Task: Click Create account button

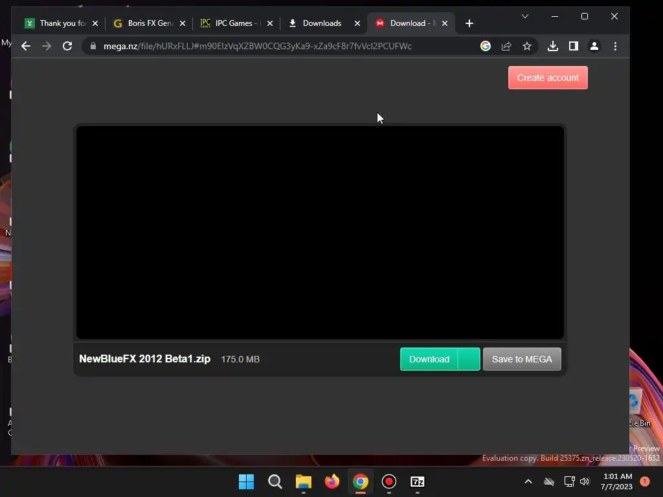Action: [x=548, y=78]
